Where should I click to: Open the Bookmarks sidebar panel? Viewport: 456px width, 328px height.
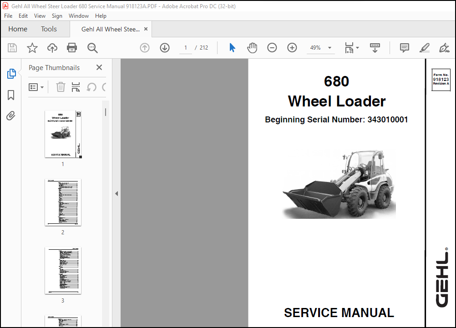(x=11, y=95)
